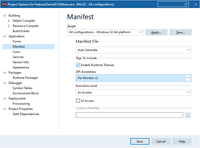Open the Appearance options page
The height and width of the screenshot is (148, 200).
[21, 67]
